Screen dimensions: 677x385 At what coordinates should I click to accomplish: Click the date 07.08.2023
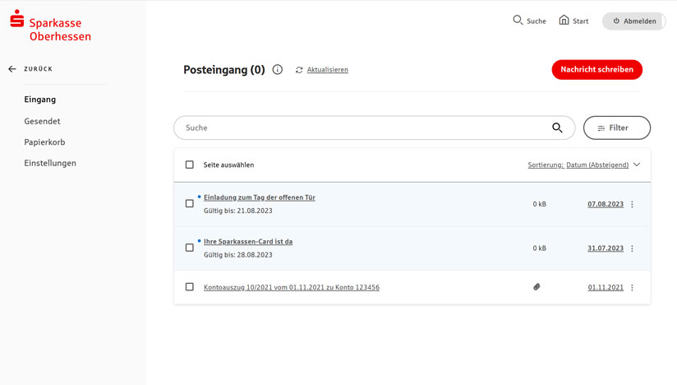(x=606, y=204)
